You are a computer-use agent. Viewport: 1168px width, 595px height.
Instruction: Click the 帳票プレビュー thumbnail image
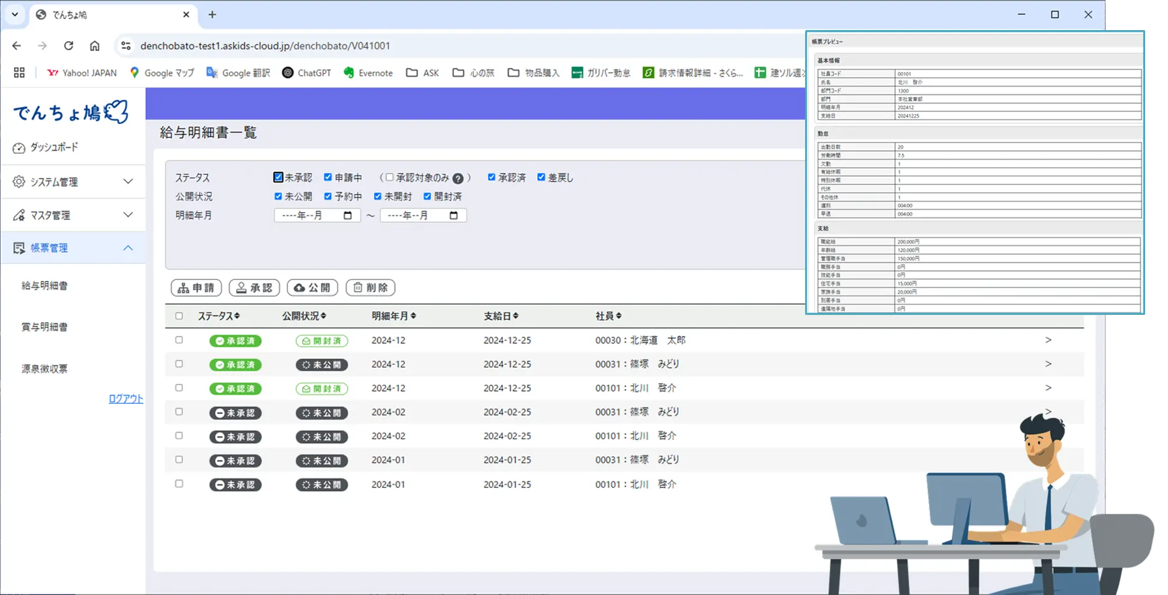976,173
